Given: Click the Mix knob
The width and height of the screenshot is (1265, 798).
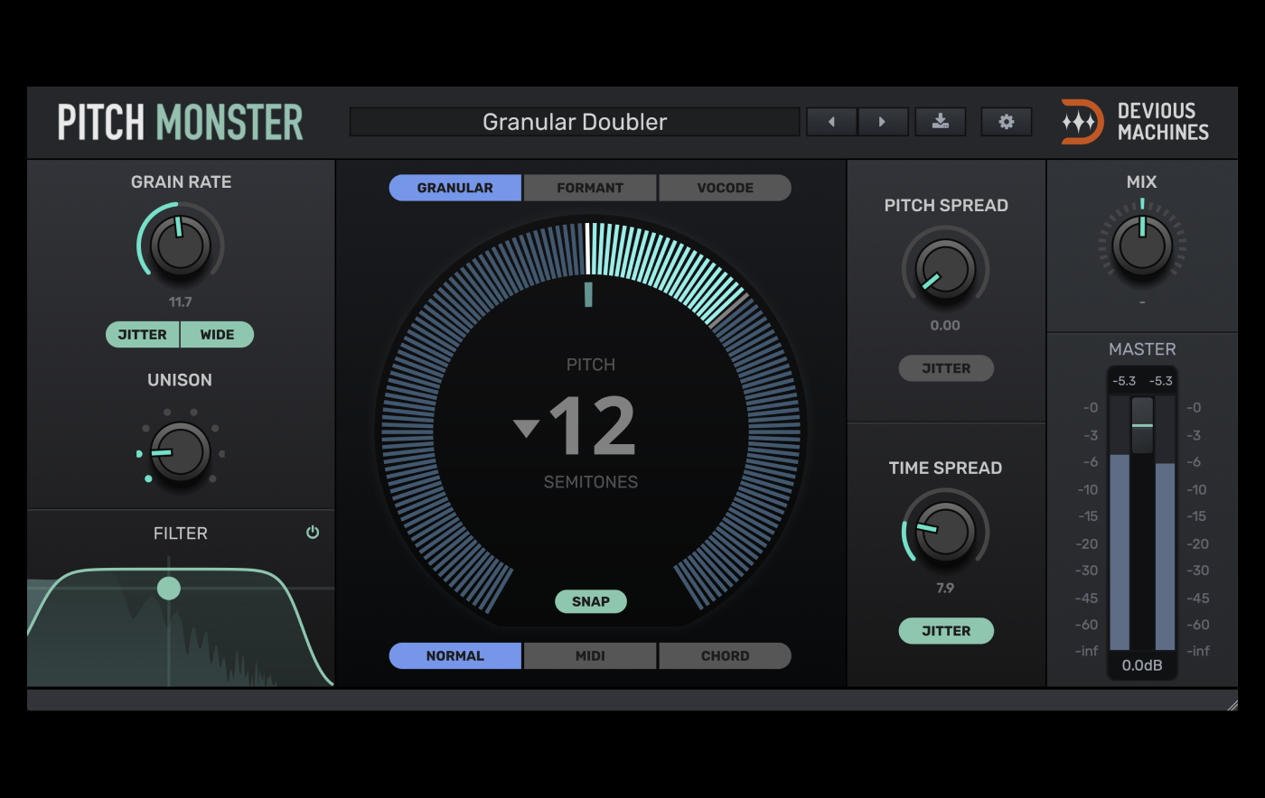Looking at the screenshot, I should (1142, 245).
